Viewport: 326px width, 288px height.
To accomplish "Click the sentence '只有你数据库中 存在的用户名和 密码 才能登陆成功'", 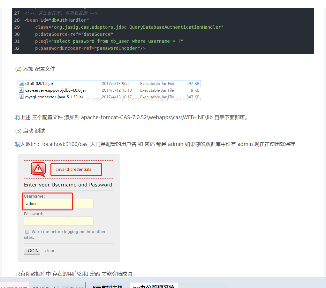I will point(74,274).
